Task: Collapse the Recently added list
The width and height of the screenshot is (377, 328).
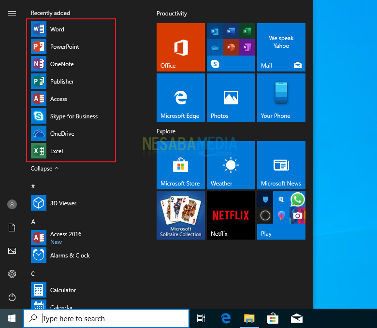Action: click(45, 169)
